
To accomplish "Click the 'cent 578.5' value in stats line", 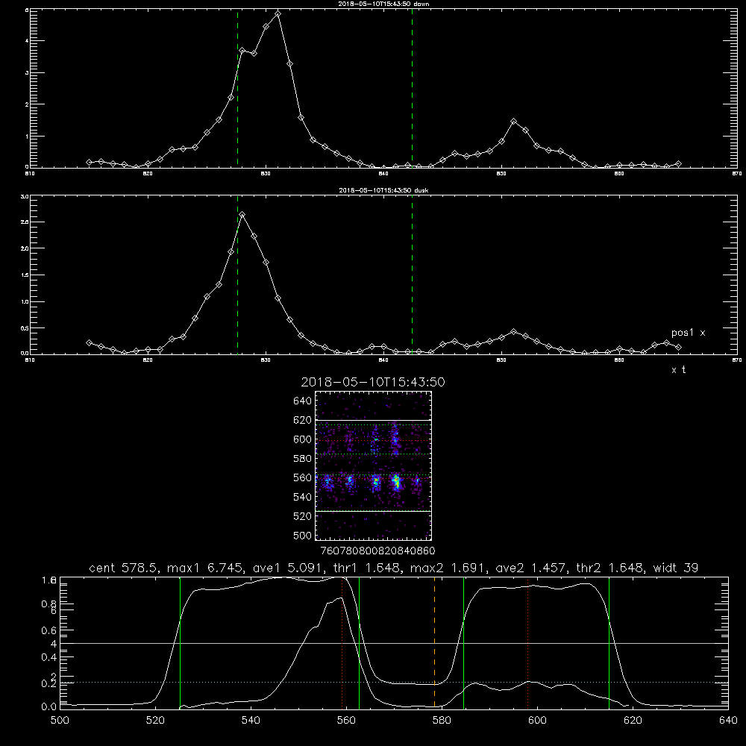I will tap(123, 568).
